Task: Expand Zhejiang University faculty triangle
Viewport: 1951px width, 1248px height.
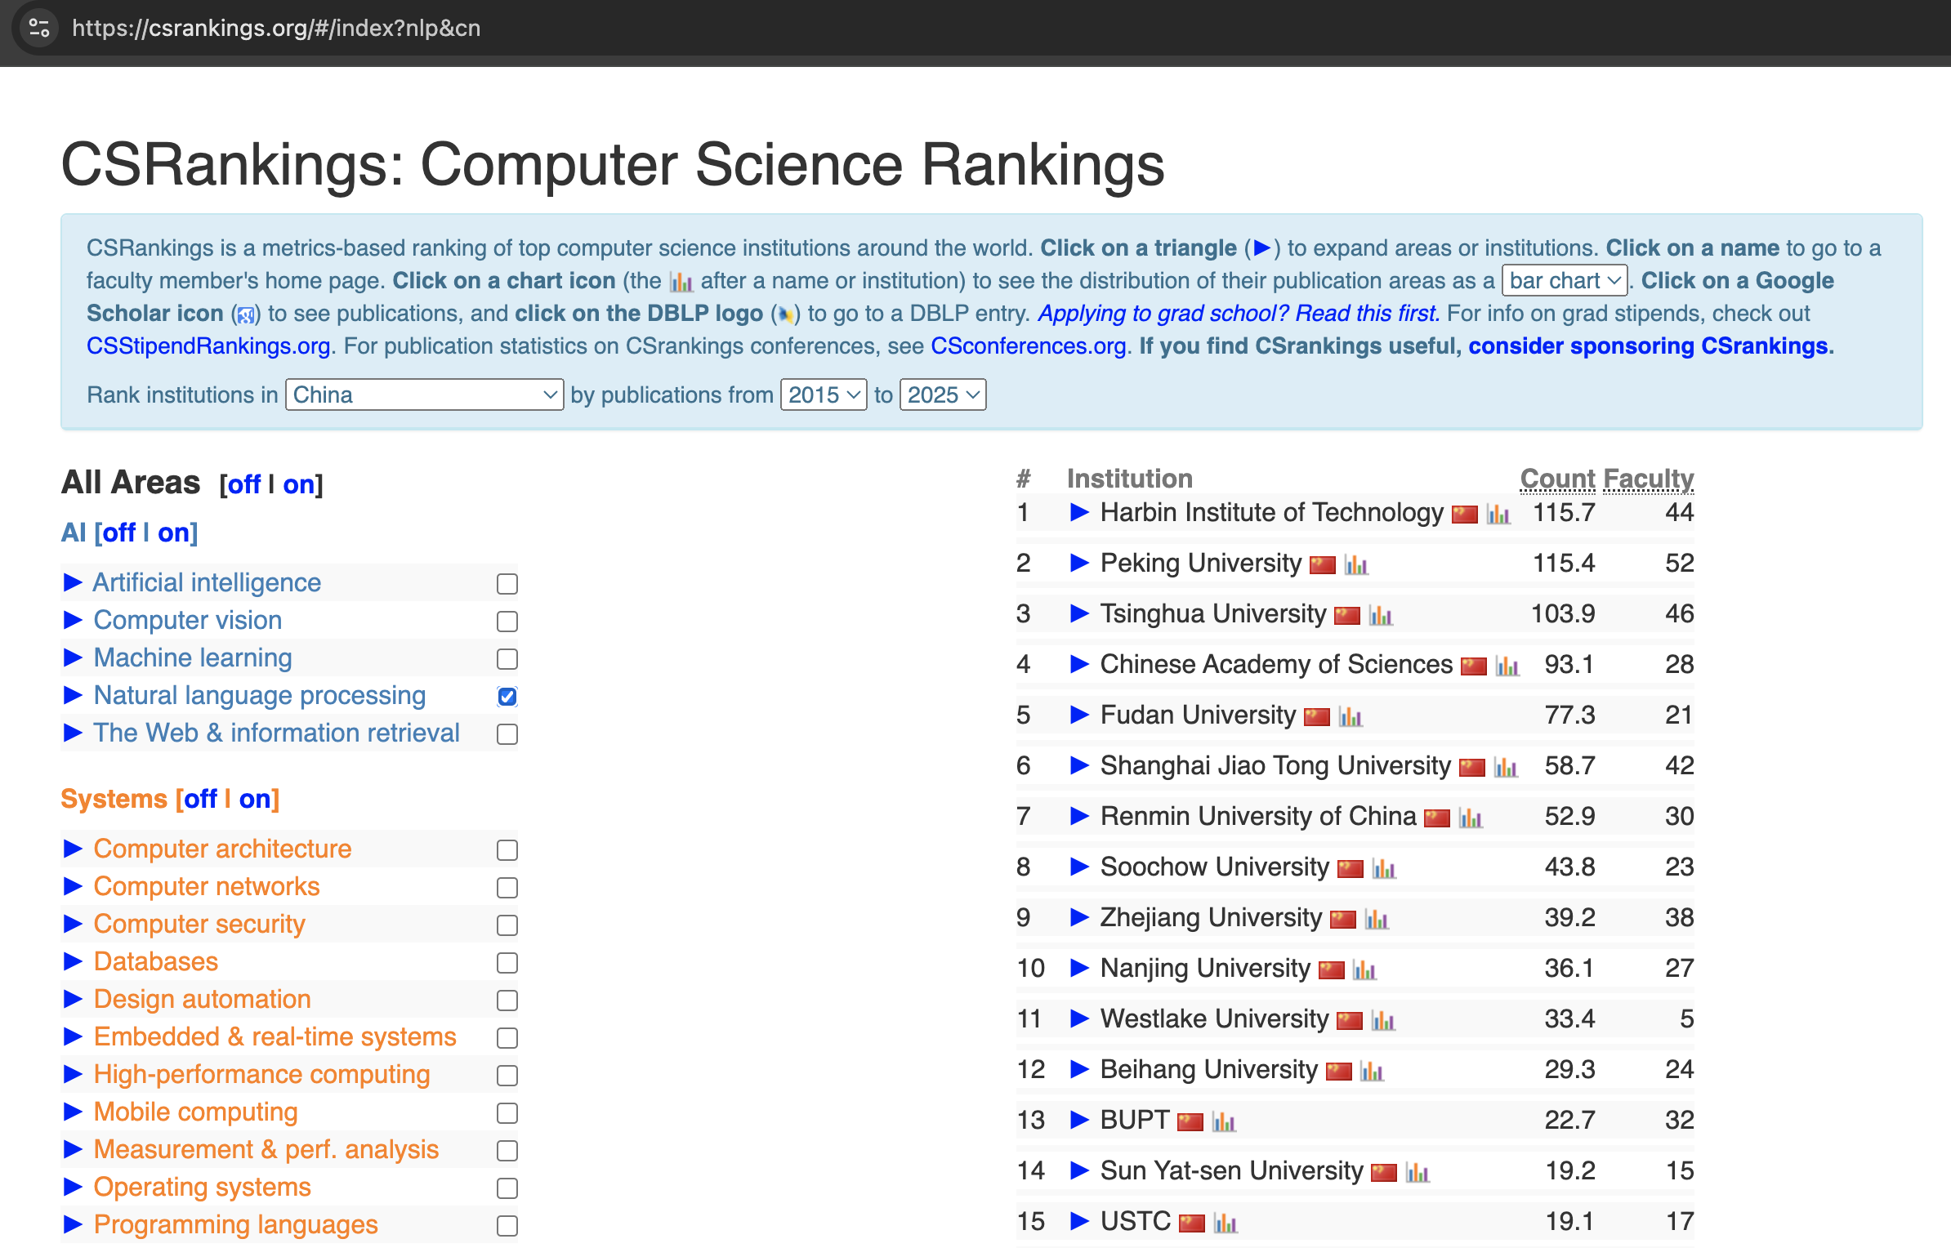Action: 1079,917
